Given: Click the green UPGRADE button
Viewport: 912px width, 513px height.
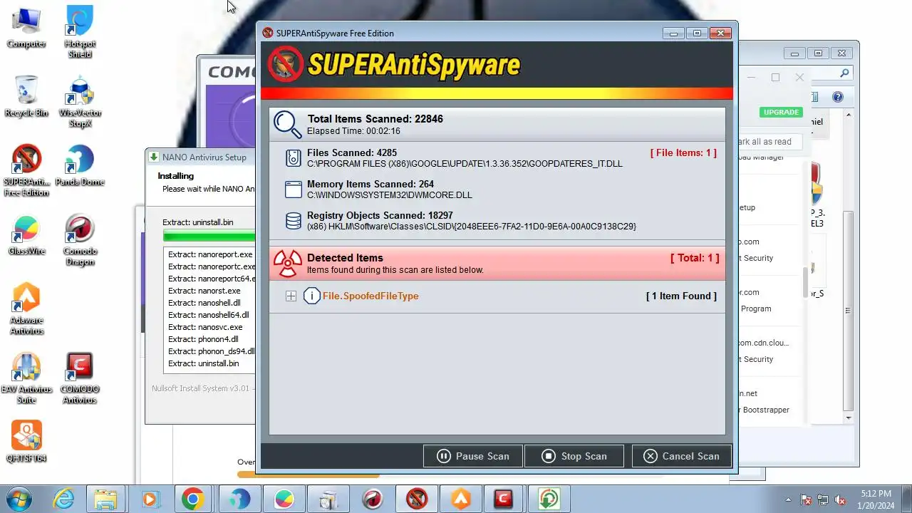Looking at the screenshot, I should 782,112.
